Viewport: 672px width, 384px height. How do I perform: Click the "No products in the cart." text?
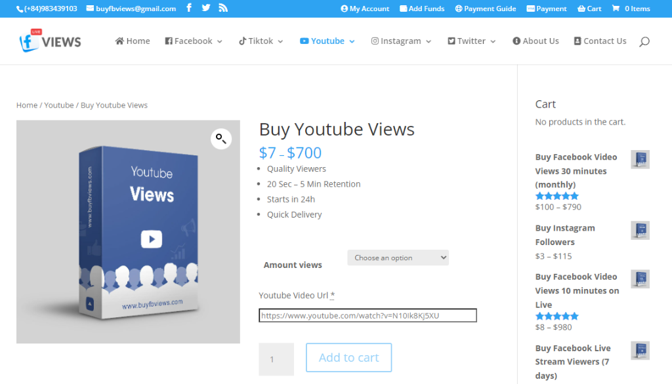[580, 122]
